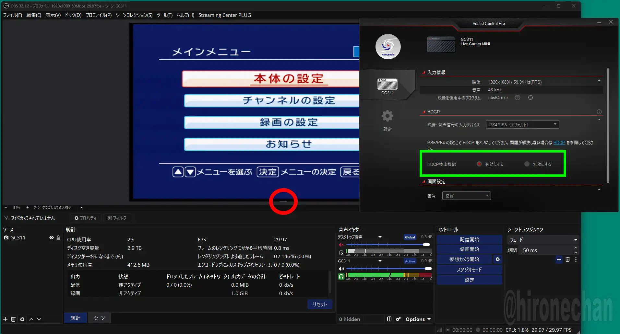Move source down with the down arrow
This screenshot has width=620, height=334.
(39, 319)
